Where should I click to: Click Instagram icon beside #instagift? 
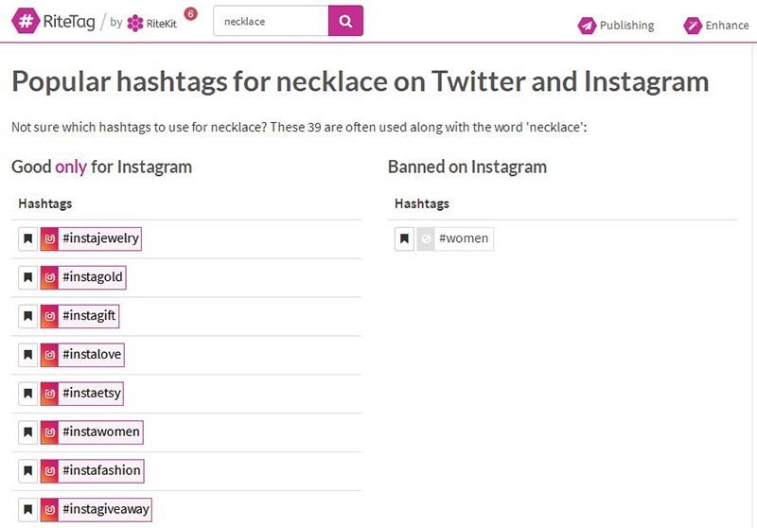coord(50,316)
